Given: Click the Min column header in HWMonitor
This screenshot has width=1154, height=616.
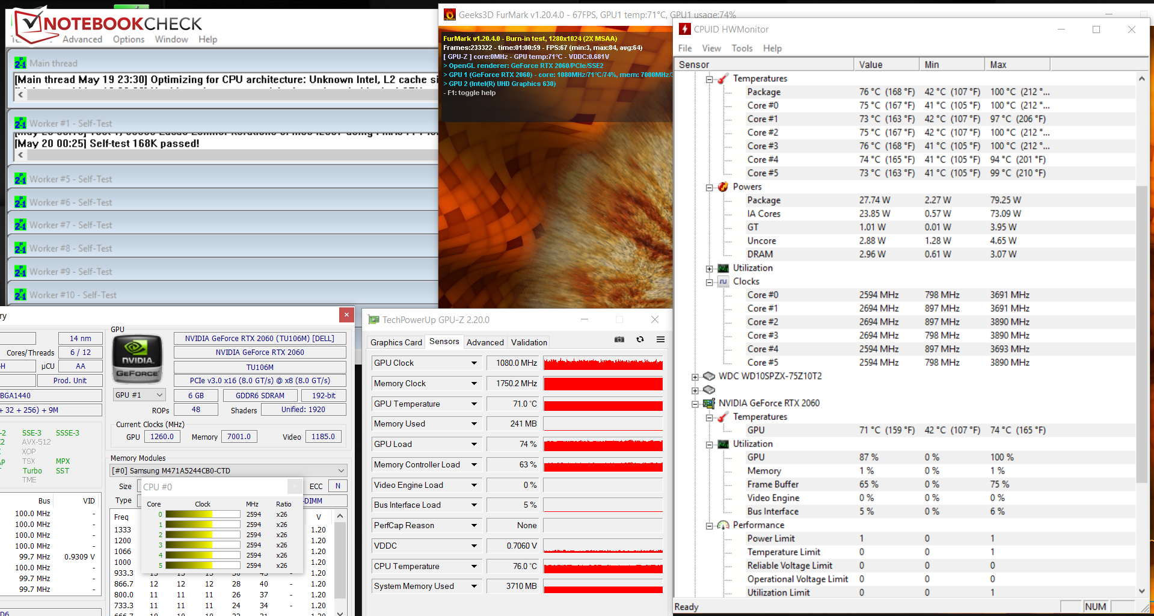Looking at the screenshot, I should [952, 64].
